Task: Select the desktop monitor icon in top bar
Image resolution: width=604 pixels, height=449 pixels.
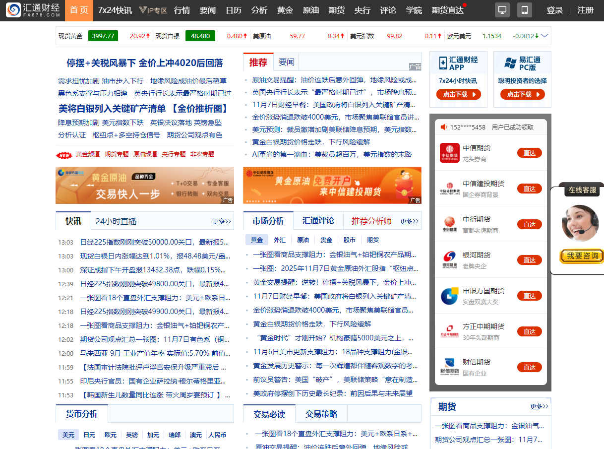Action: point(502,10)
